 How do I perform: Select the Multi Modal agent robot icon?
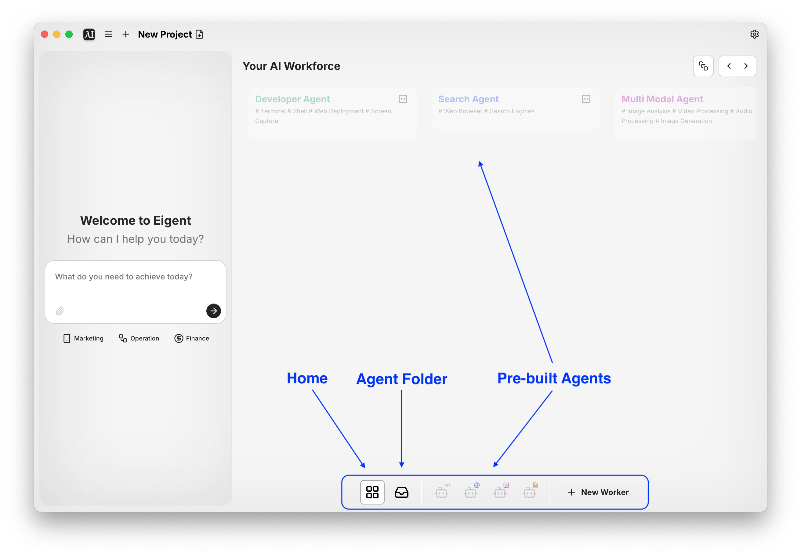500,492
